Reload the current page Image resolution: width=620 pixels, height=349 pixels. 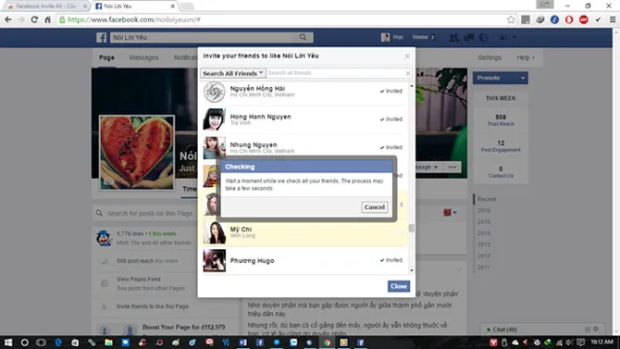34,19
